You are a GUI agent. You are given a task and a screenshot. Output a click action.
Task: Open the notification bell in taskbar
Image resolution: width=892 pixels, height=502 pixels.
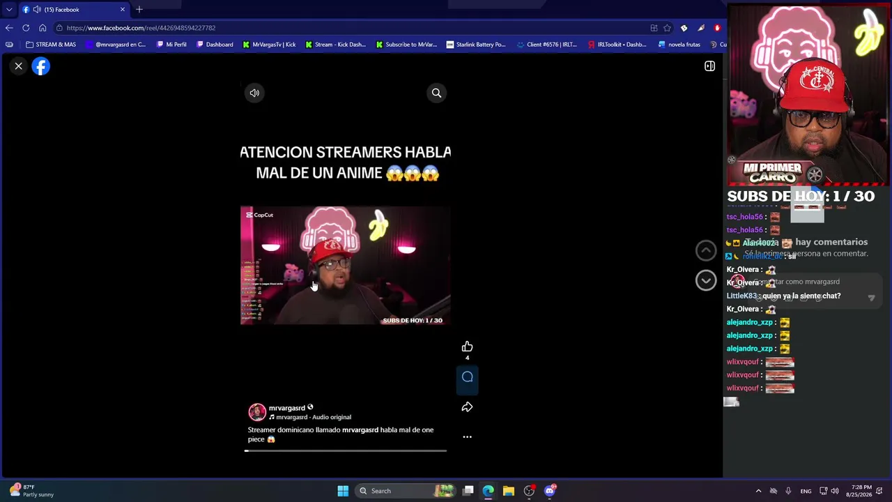881,491
